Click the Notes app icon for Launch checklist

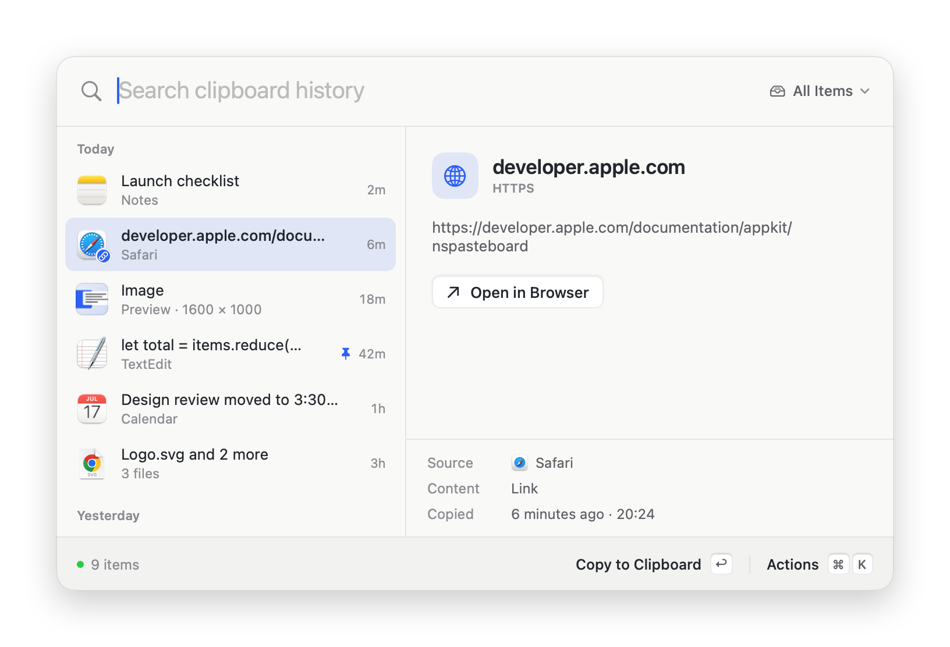(92, 190)
